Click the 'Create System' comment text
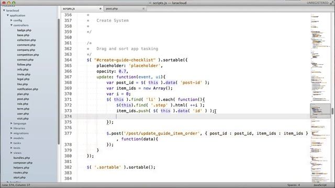This screenshot has width=335, height=188. point(113,21)
